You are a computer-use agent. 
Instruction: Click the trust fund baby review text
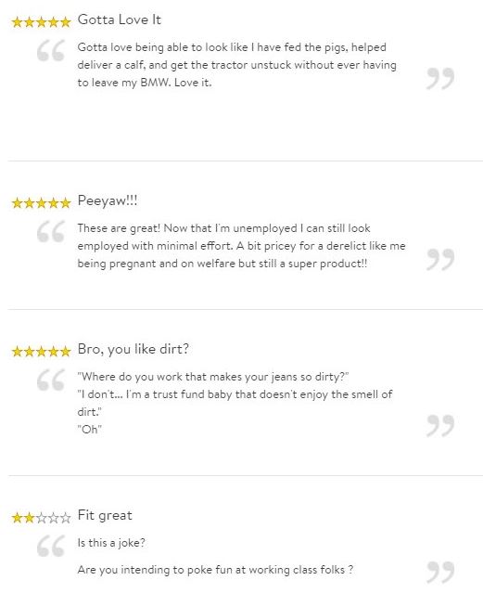[x=235, y=403]
